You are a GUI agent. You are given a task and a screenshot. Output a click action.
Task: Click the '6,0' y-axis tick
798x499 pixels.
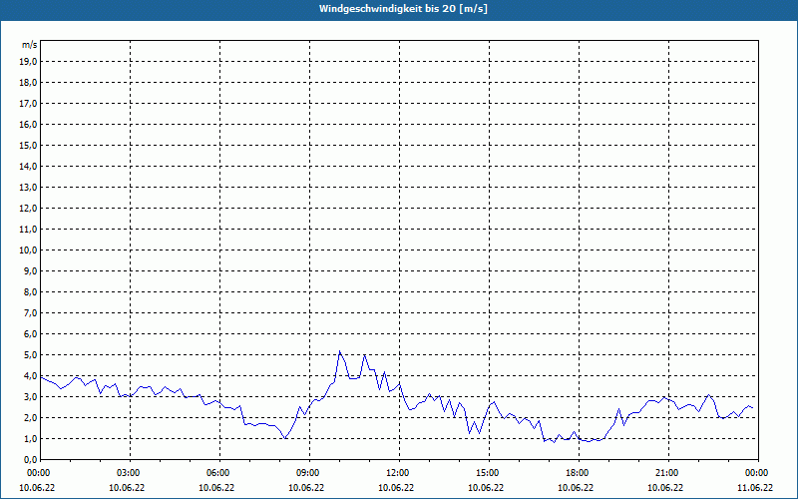pos(30,333)
